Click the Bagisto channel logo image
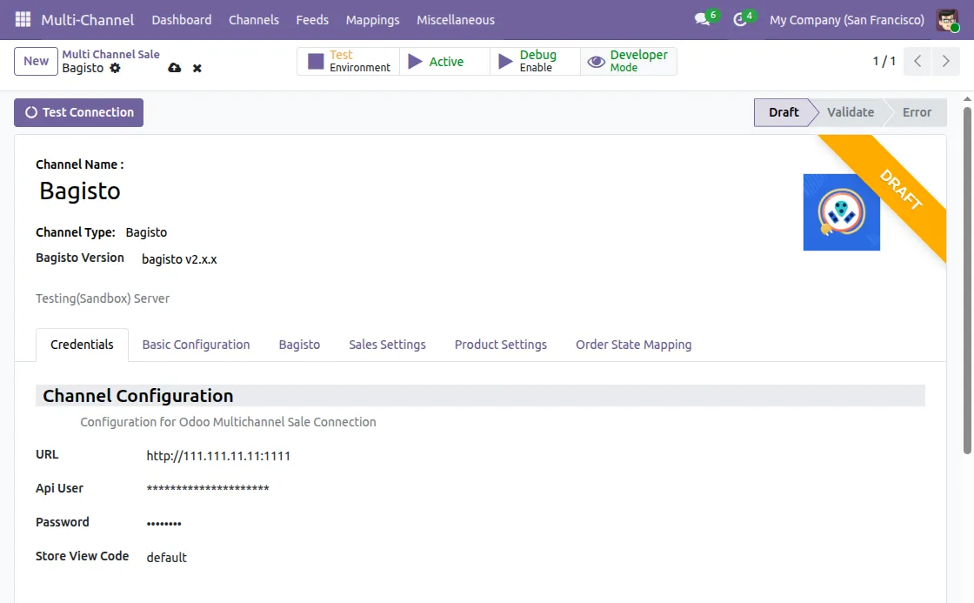 coord(841,212)
